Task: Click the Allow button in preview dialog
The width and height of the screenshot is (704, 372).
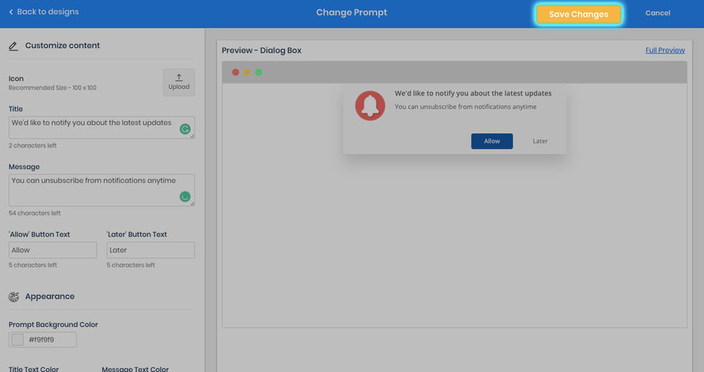Action: [x=491, y=141]
